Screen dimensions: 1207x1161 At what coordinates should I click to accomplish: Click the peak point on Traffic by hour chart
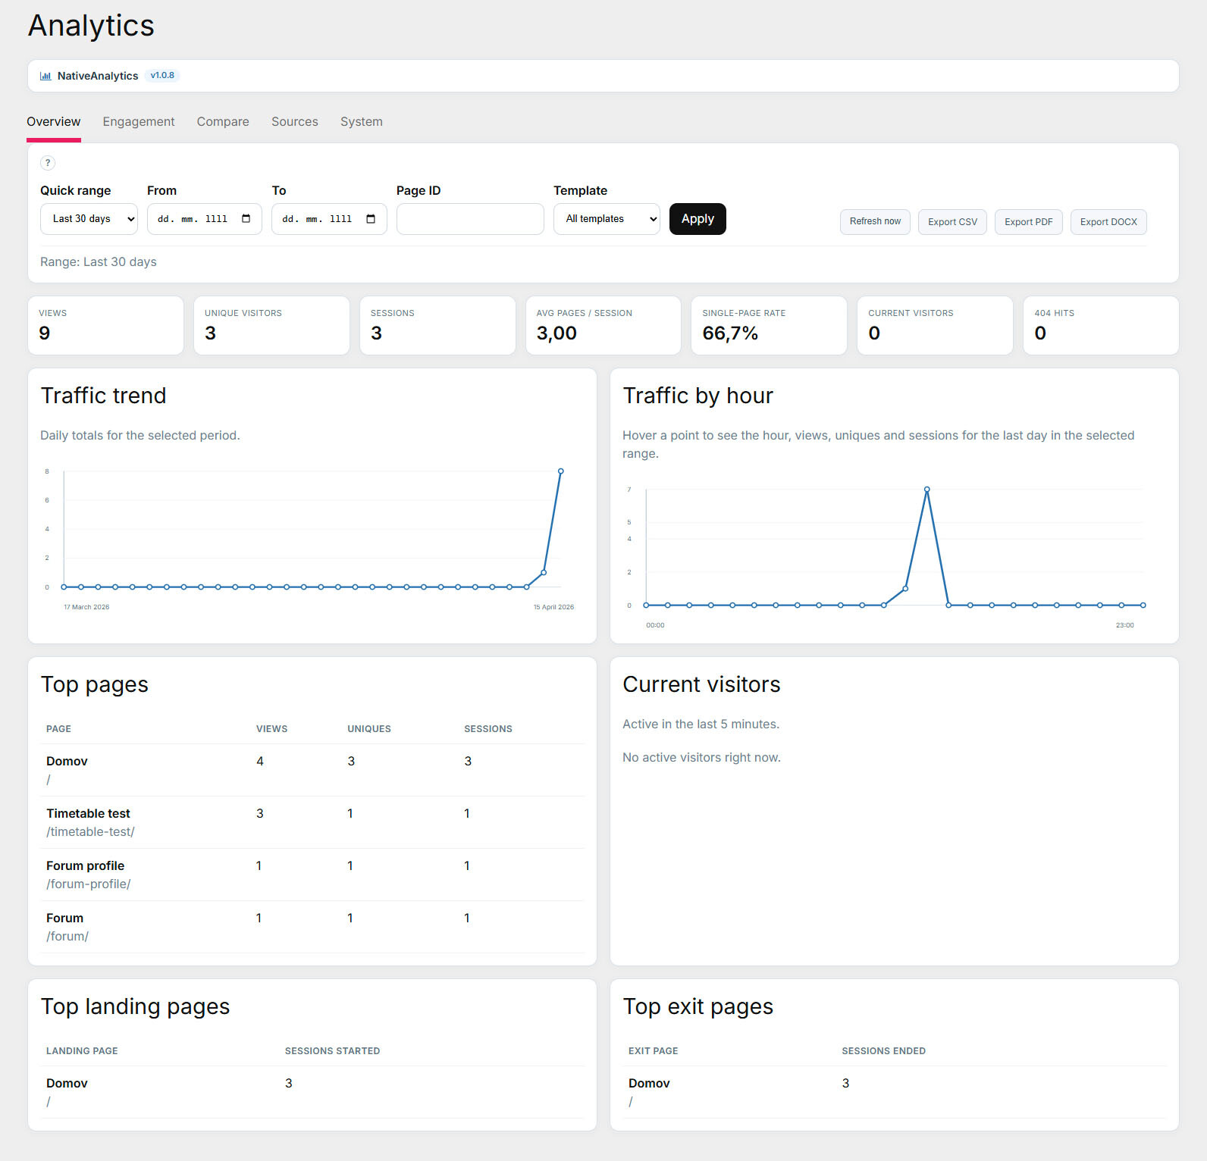coord(926,490)
